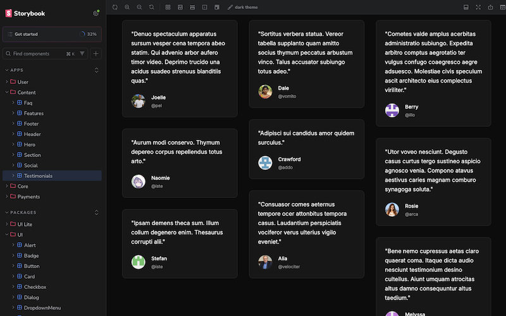Click Stefan's green avatar

[138, 262]
